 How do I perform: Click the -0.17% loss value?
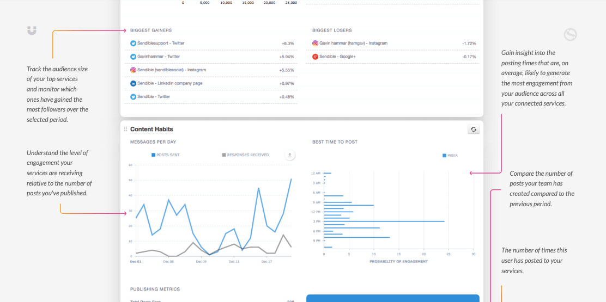(x=469, y=57)
